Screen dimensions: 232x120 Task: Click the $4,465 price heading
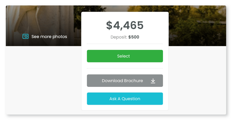click(125, 25)
